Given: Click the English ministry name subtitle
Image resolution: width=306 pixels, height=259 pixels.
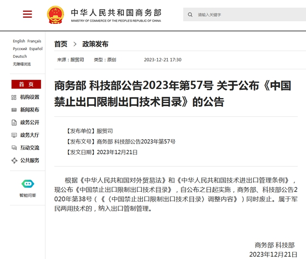Looking at the screenshot, I should pos(116,21).
